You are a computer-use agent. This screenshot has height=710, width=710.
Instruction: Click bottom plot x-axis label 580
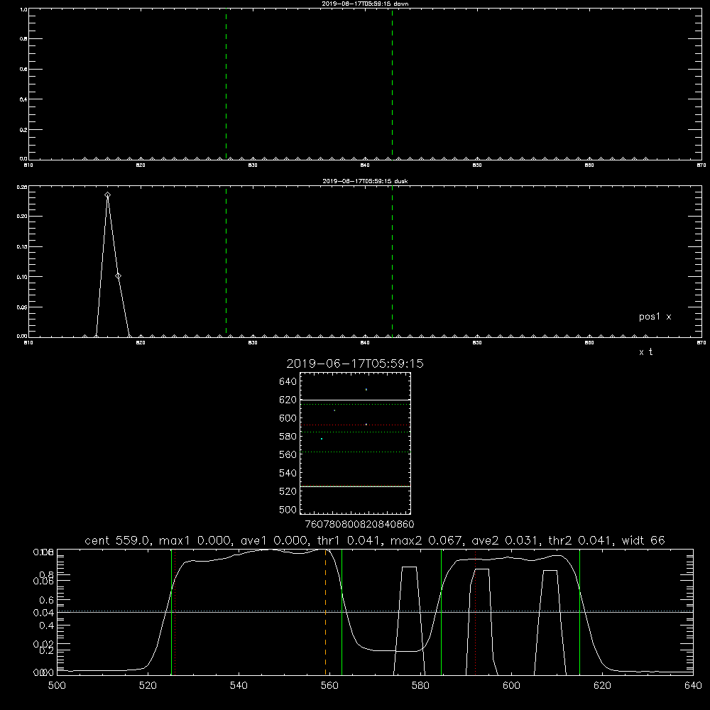[420, 686]
